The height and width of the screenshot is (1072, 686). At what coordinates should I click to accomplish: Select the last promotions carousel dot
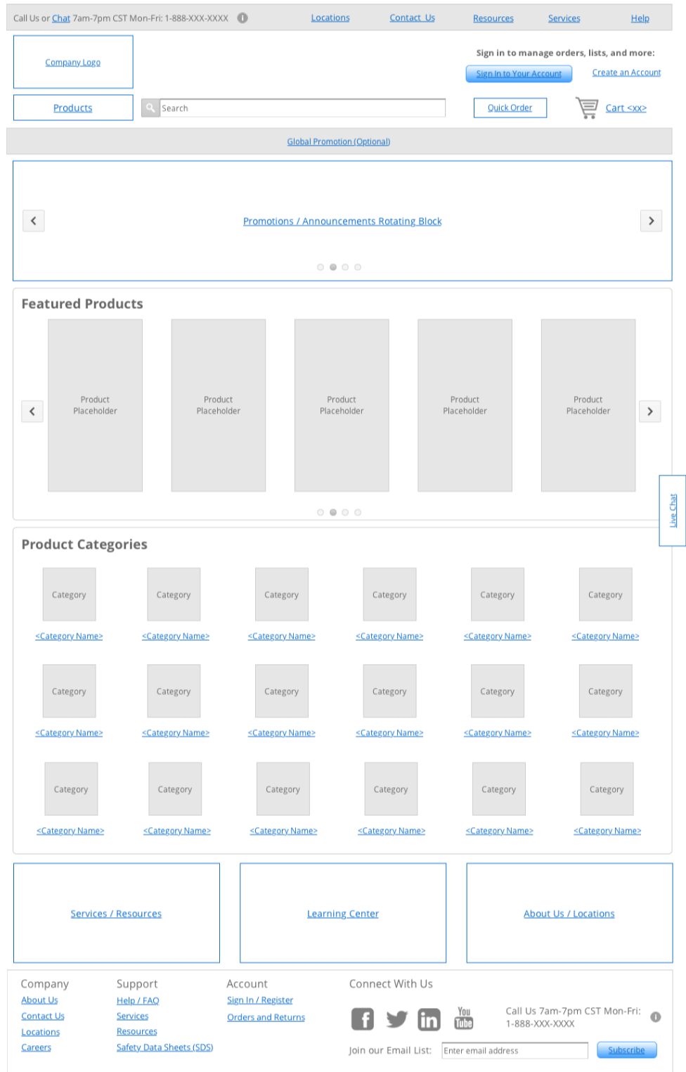pyautogui.click(x=358, y=267)
